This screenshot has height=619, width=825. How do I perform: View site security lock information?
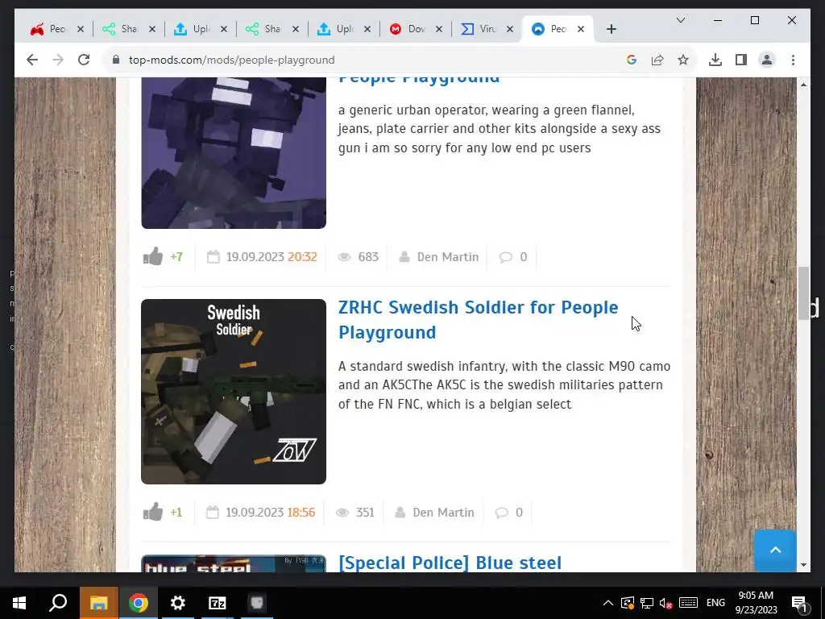click(x=116, y=60)
